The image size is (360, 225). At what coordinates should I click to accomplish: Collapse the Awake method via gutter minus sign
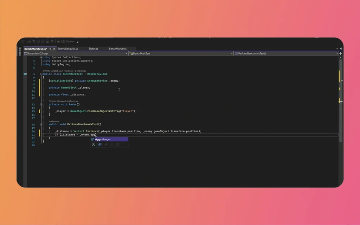(x=41, y=104)
